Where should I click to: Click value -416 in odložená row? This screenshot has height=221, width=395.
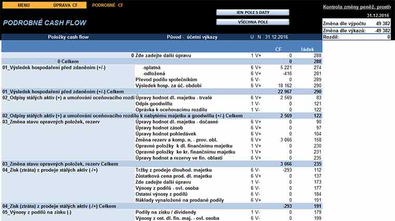287,73
